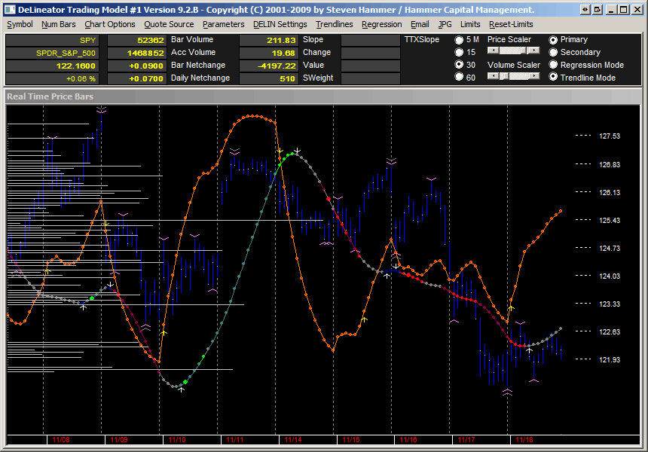Click Price Scaler left arrow
This screenshot has height=452, width=648.
tap(494, 50)
